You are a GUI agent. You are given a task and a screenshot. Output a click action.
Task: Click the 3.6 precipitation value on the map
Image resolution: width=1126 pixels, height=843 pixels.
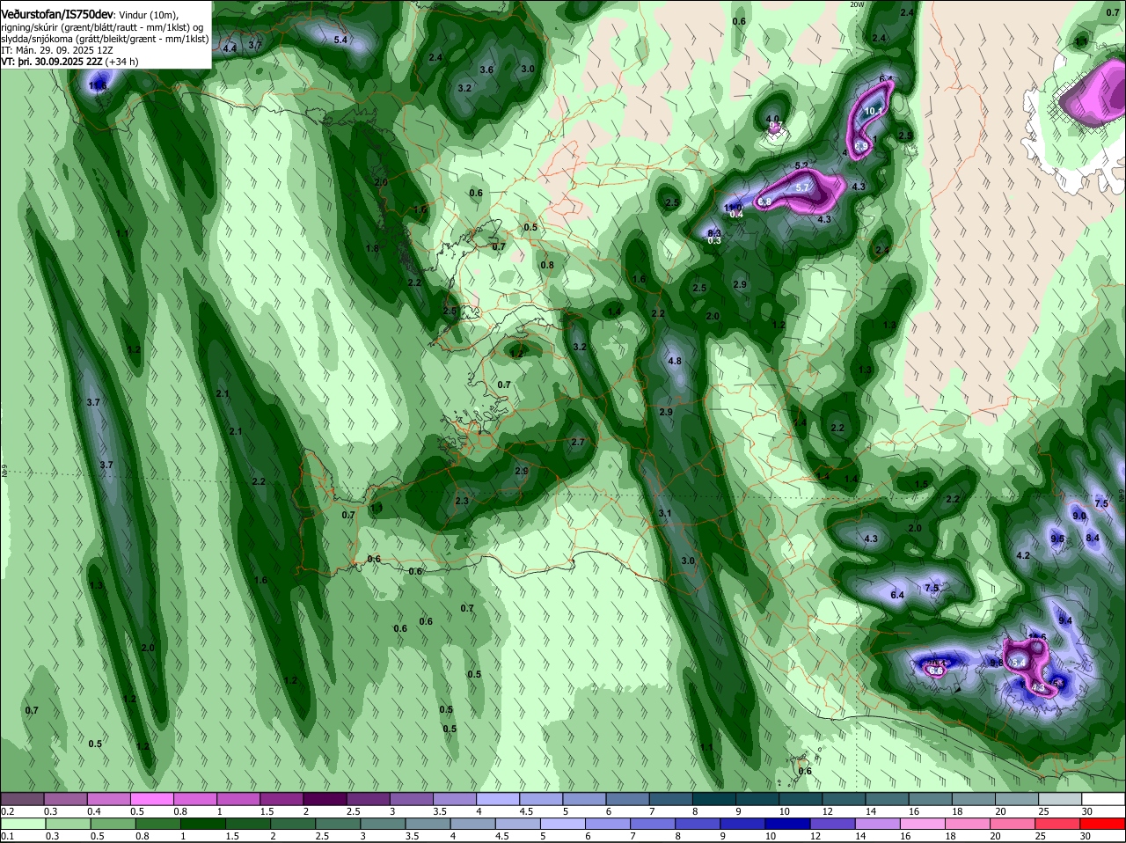(x=486, y=70)
